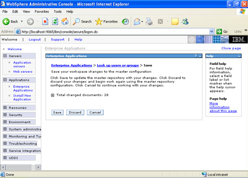Expand the Environment navigation section
This screenshot has height=178, width=248.
(x=5, y=122)
